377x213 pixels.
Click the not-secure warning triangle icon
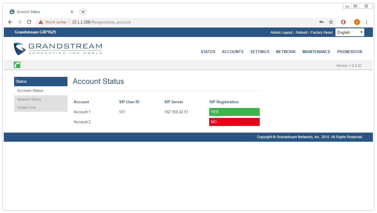point(41,22)
